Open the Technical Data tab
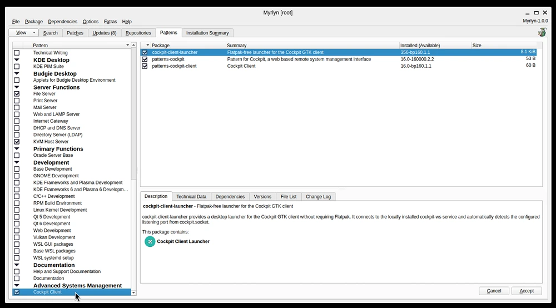The width and height of the screenshot is (556, 308). pyautogui.click(x=191, y=197)
